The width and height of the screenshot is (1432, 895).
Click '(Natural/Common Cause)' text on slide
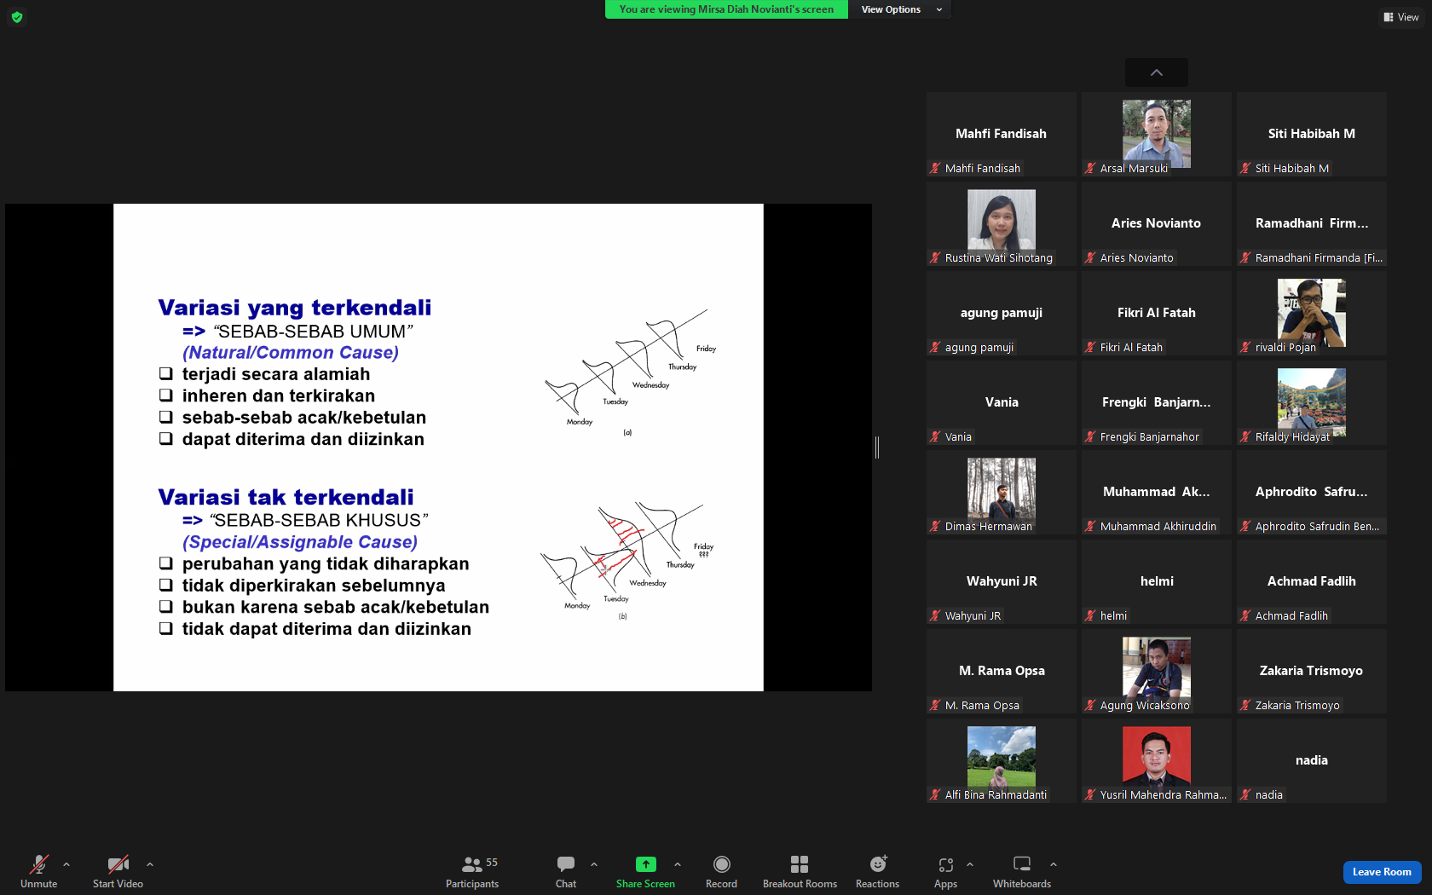pos(291,353)
